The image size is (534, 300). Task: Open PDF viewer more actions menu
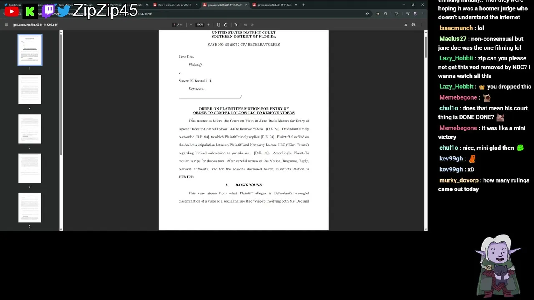coord(421,25)
